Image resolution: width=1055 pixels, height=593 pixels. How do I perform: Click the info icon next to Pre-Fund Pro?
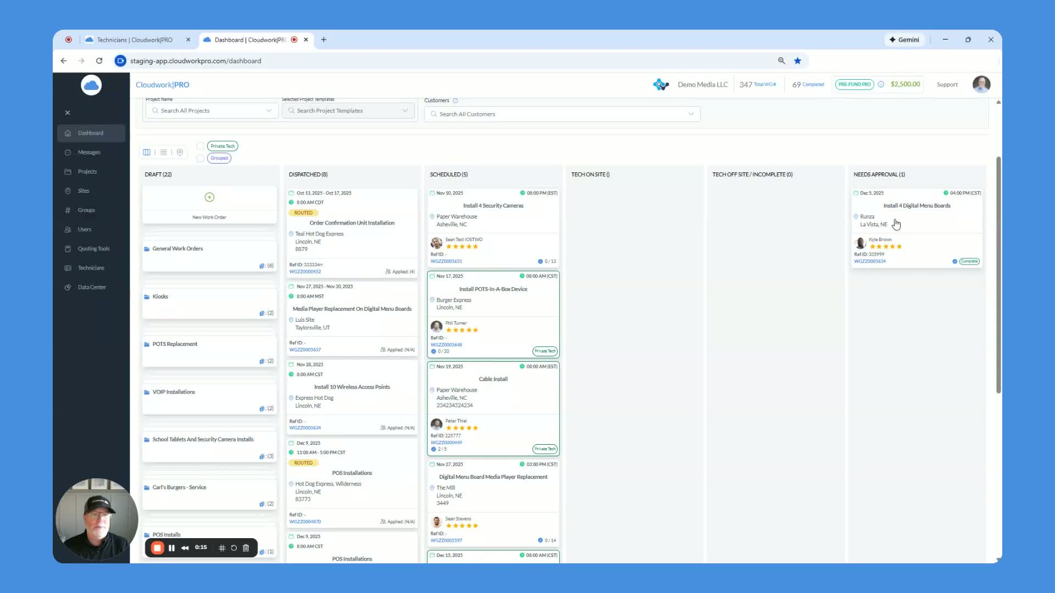click(x=881, y=85)
